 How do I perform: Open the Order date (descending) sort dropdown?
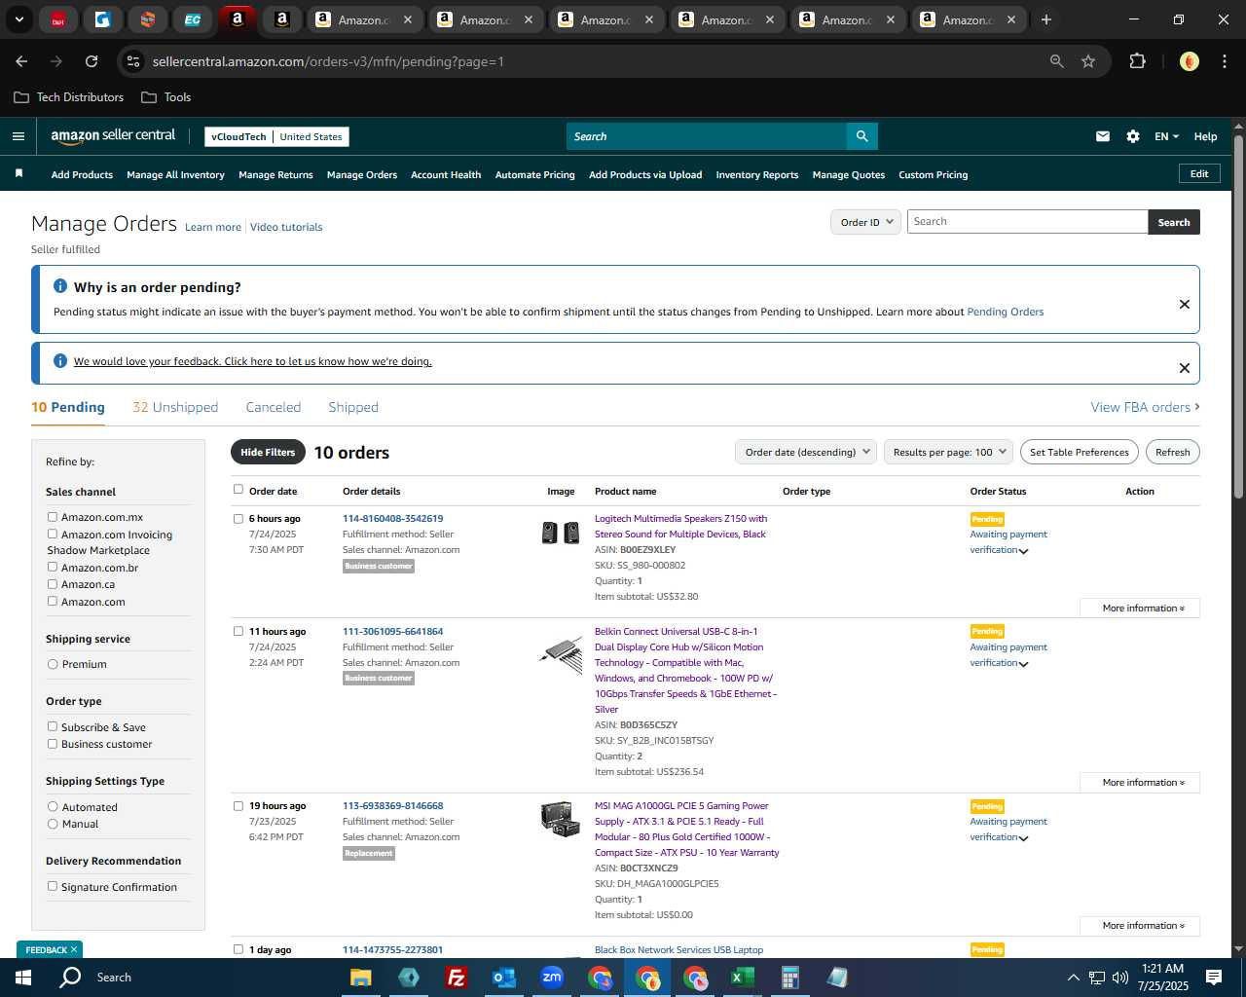tap(806, 452)
